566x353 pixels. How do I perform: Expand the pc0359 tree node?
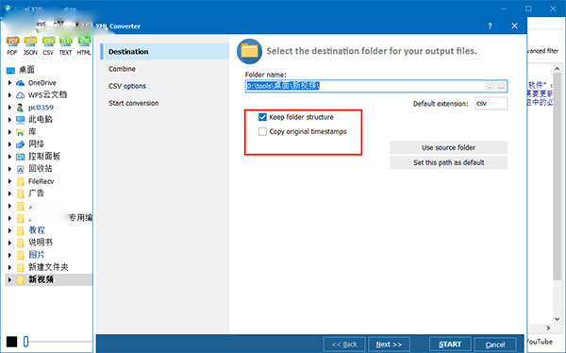click(9, 108)
